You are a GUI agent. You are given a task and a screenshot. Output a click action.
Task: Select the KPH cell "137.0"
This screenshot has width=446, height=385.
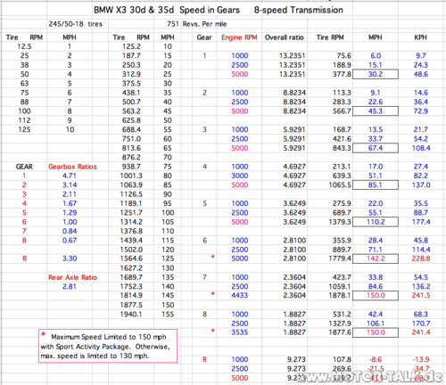coord(421,185)
